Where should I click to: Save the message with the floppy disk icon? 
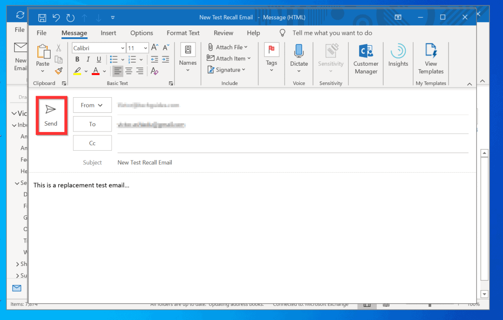click(x=42, y=18)
